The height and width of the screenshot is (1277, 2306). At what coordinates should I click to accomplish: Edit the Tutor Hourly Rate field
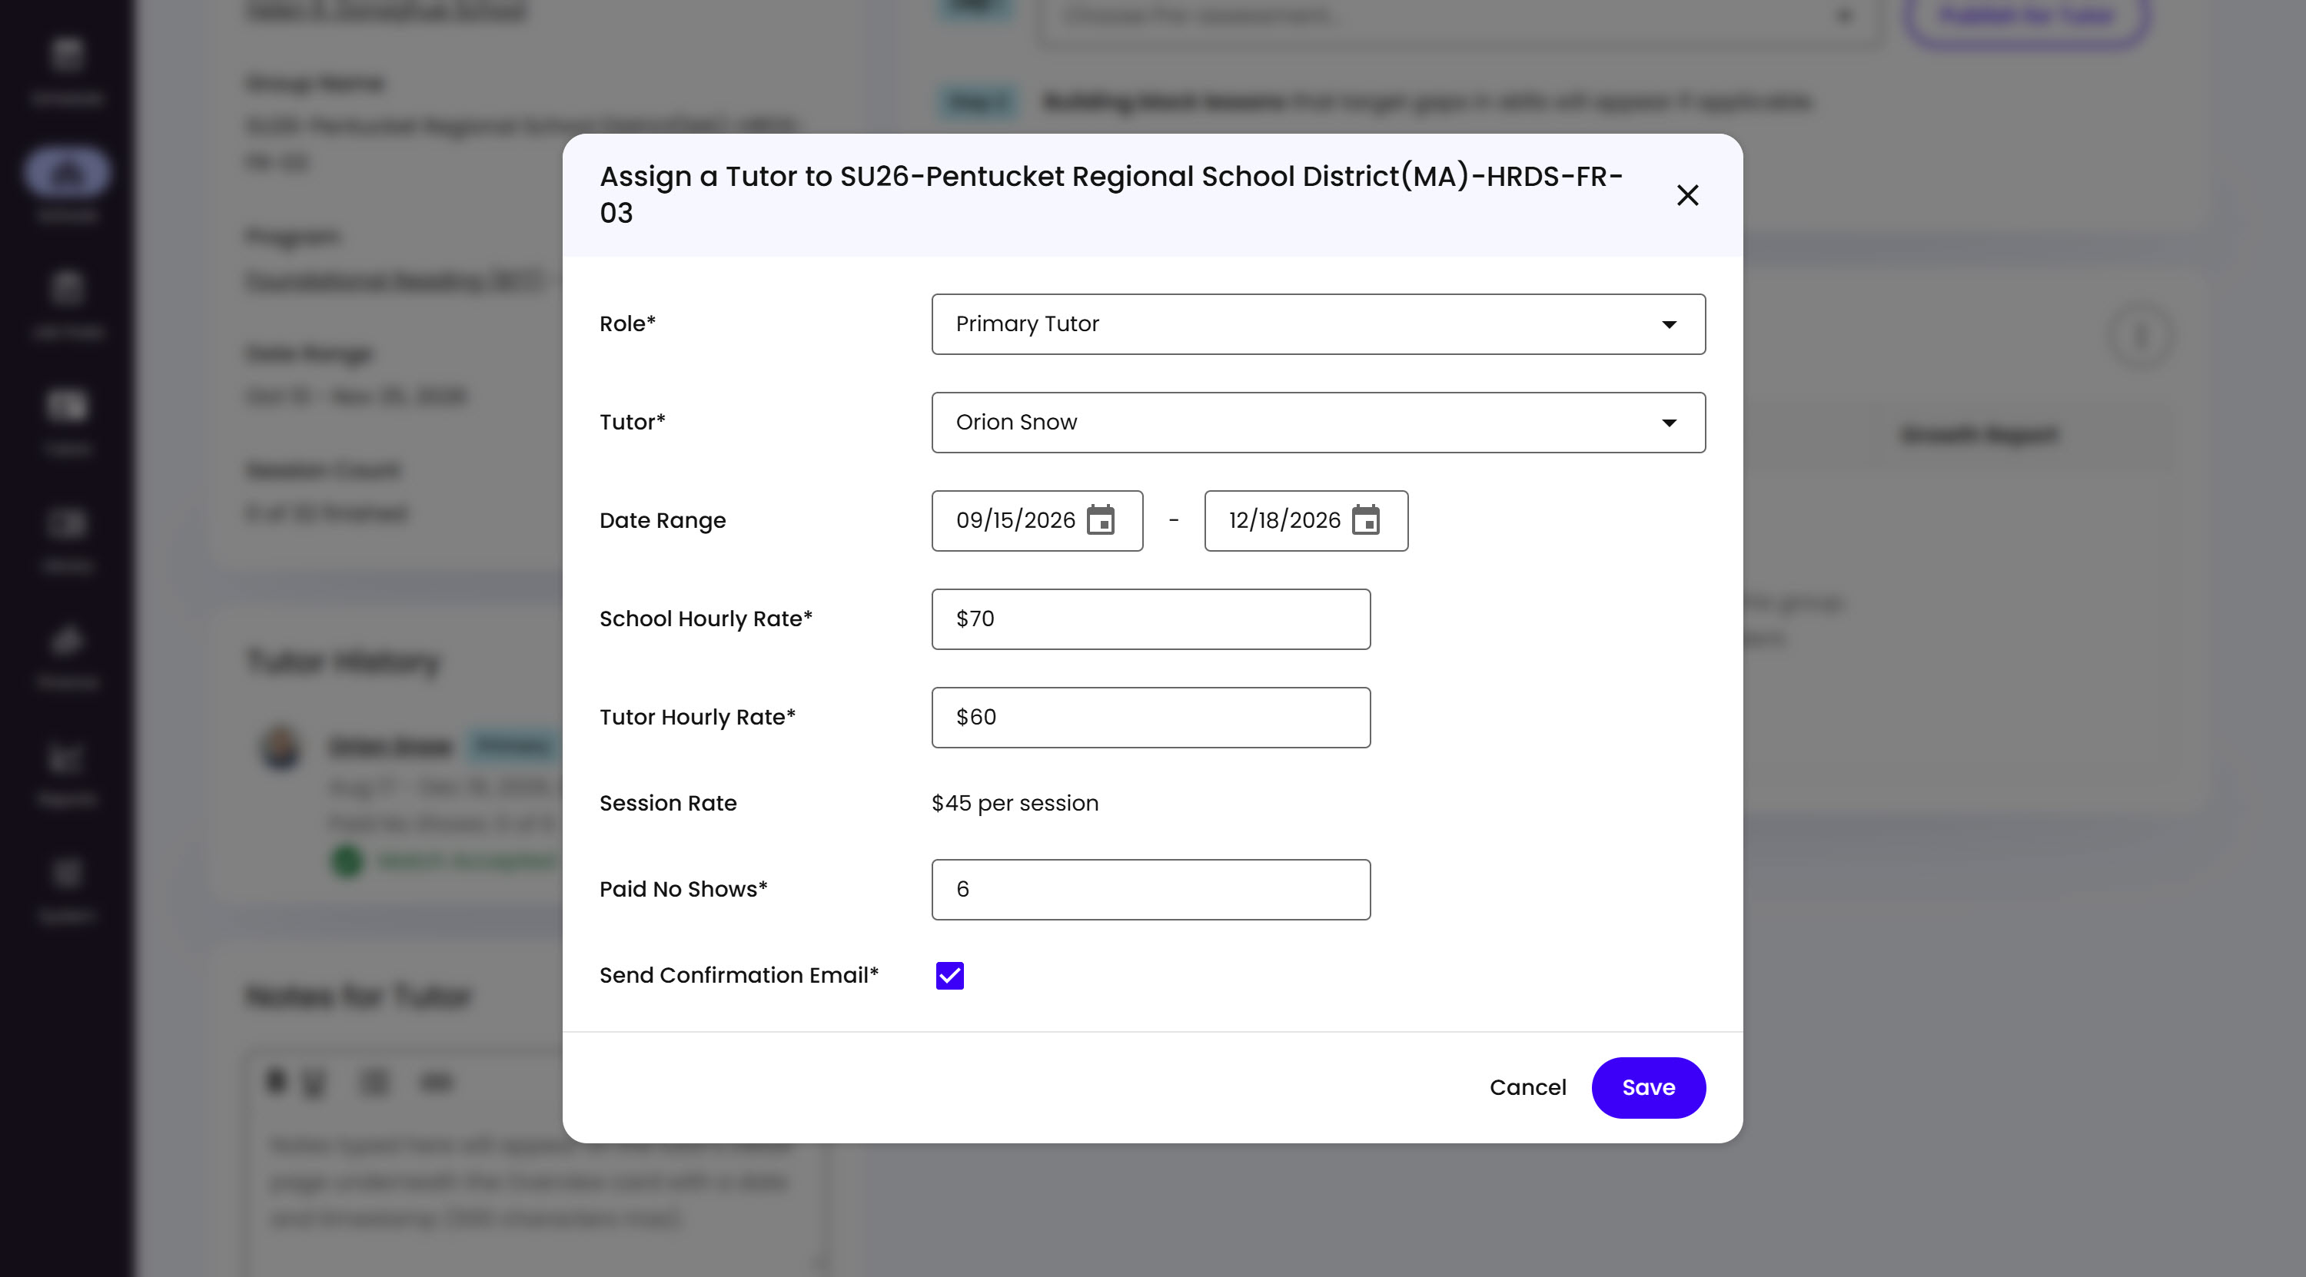(1151, 718)
